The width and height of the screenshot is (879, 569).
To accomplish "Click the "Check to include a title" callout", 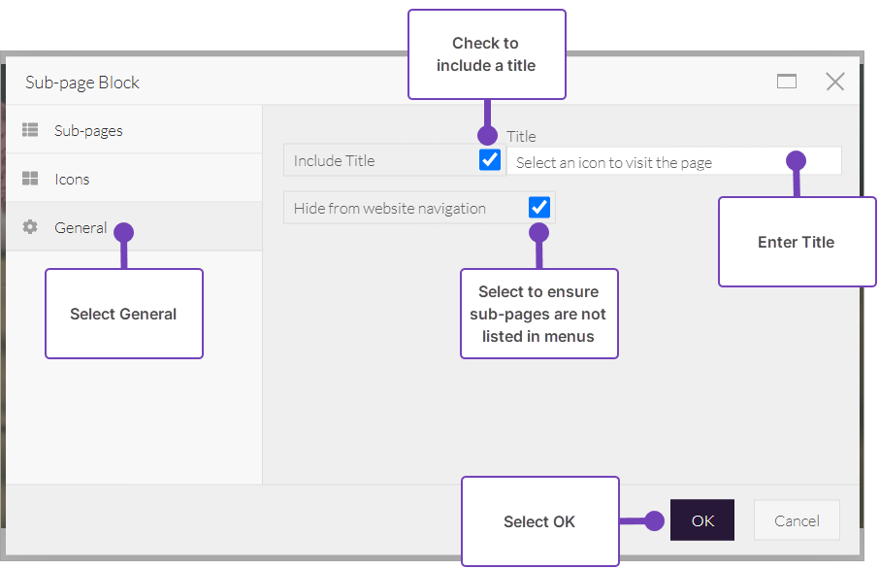I will click(486, 54).
